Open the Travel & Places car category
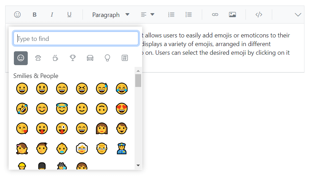 (x=90, y=58)
